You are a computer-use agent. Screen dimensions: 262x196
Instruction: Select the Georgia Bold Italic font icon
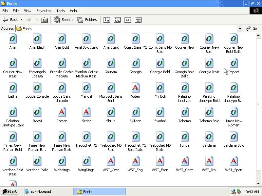(x=185, y=63)
